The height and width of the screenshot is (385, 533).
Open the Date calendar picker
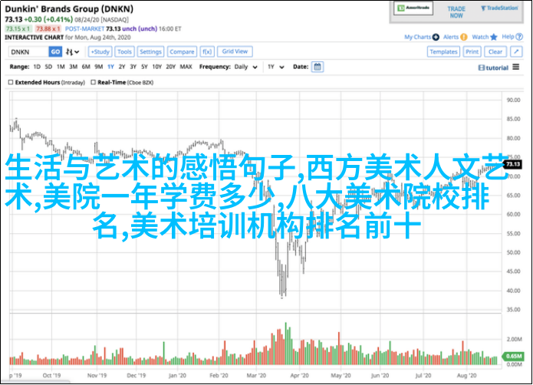[317, 67]
